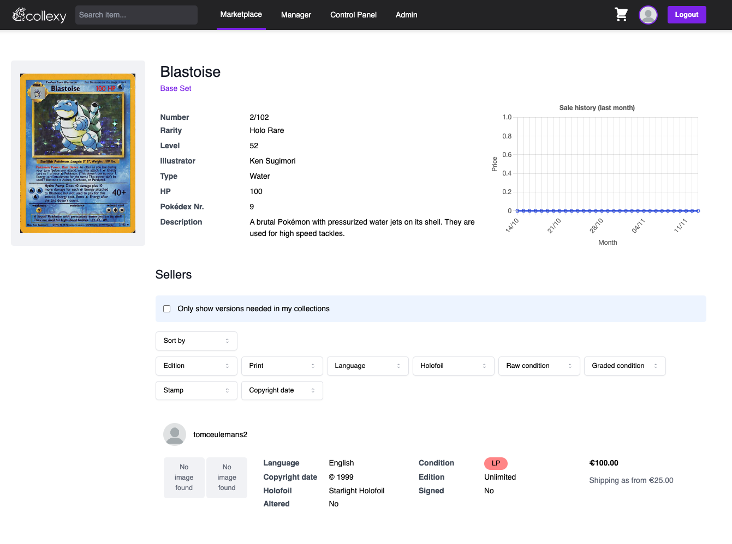Open the shopping cart icon
Screen dimensions: 732x544
pyautogui.click(x=621, y=15)
